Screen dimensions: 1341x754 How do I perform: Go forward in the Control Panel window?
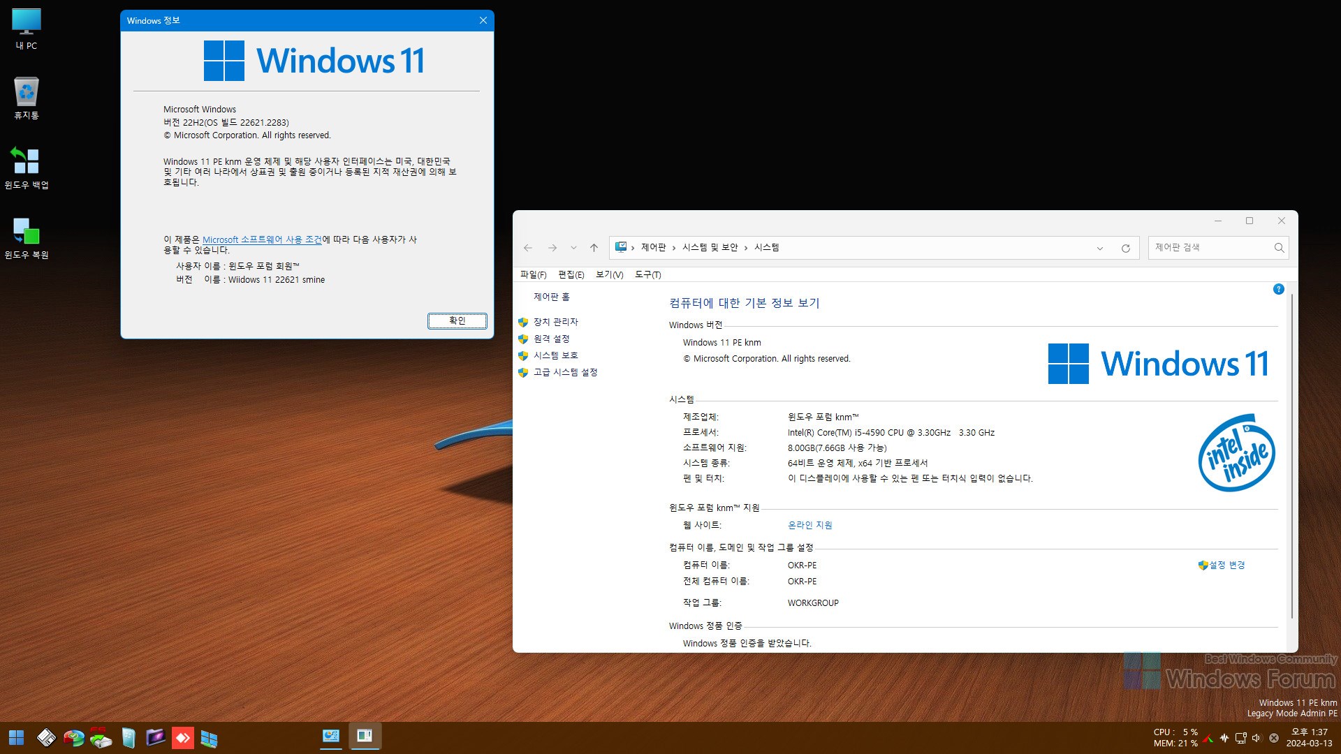tap(552, 248)
